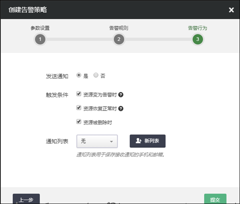The height and width of the screenshot is (204, 240).
Task: Click the step 1 circle icon
Action: click(40, 39)
